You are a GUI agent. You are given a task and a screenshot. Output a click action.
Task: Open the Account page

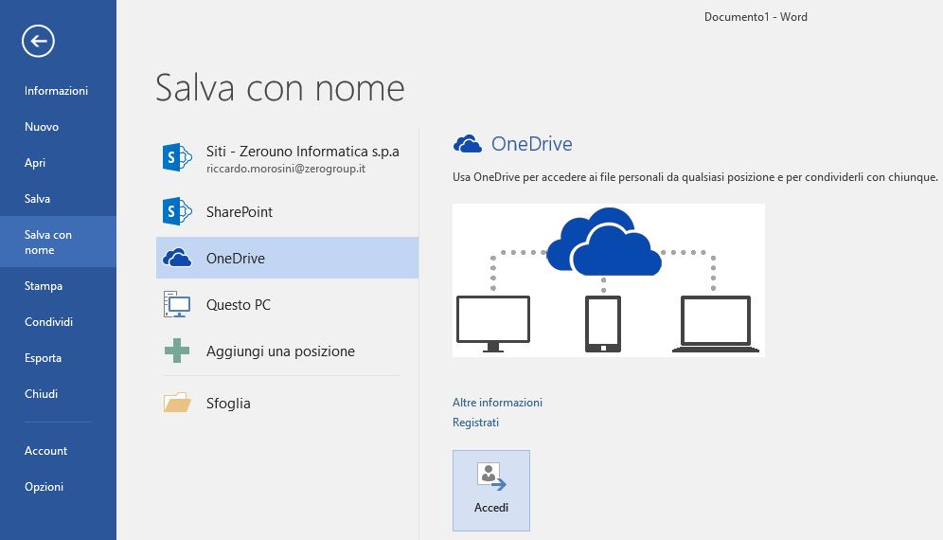(x=45, y=450)
